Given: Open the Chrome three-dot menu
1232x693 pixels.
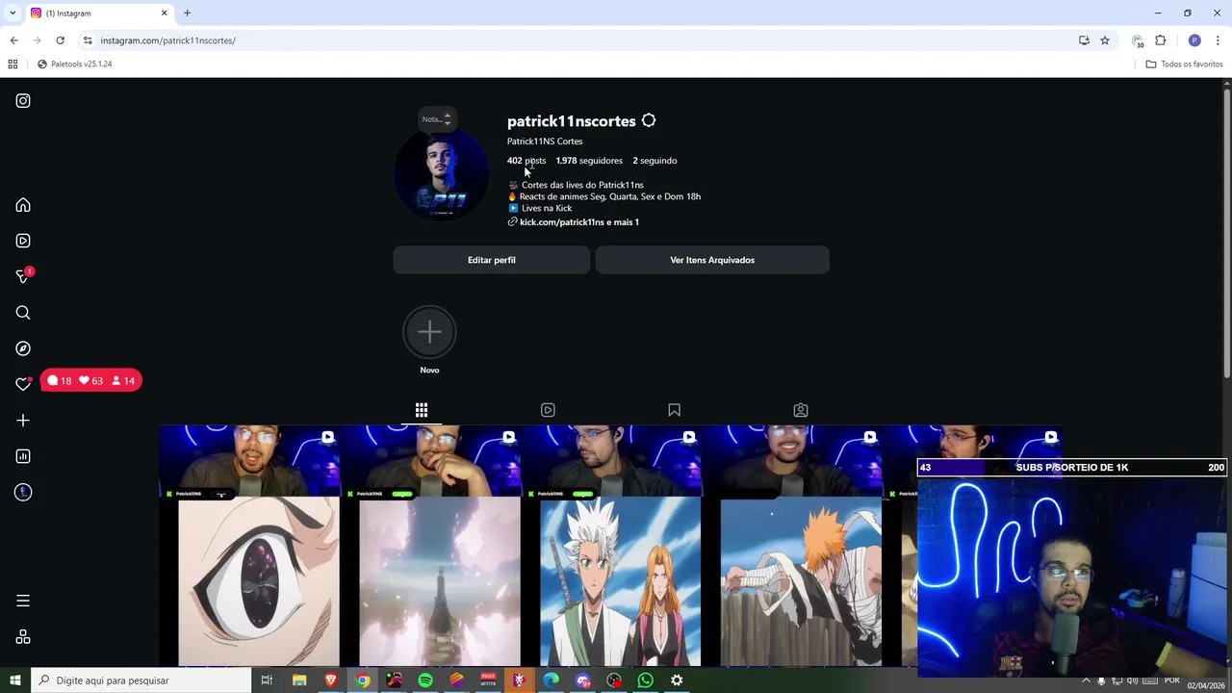Looking at the screenshot, I should click(x=1219, y=40).
